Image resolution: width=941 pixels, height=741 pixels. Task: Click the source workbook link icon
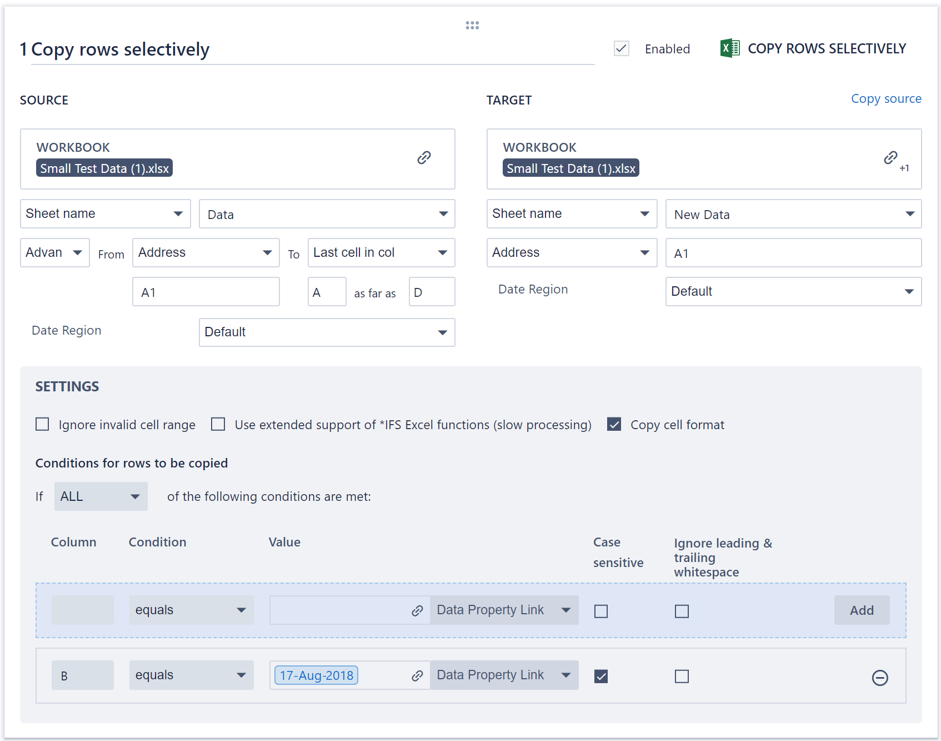click(x=424, y=158)
